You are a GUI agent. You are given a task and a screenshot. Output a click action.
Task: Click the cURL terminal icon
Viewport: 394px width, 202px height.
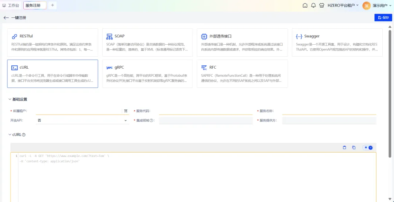(x=15, y=68)
